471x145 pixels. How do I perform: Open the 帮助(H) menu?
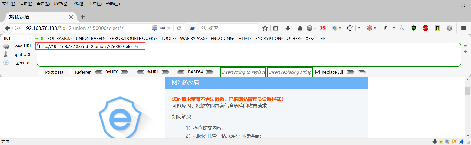click(x=113, y=4)
